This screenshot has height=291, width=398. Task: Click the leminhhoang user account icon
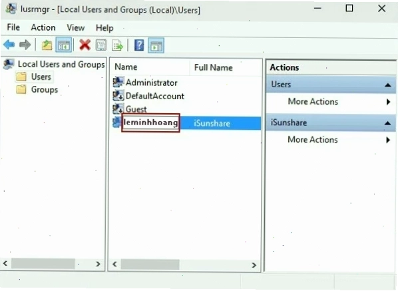point(117,123)
